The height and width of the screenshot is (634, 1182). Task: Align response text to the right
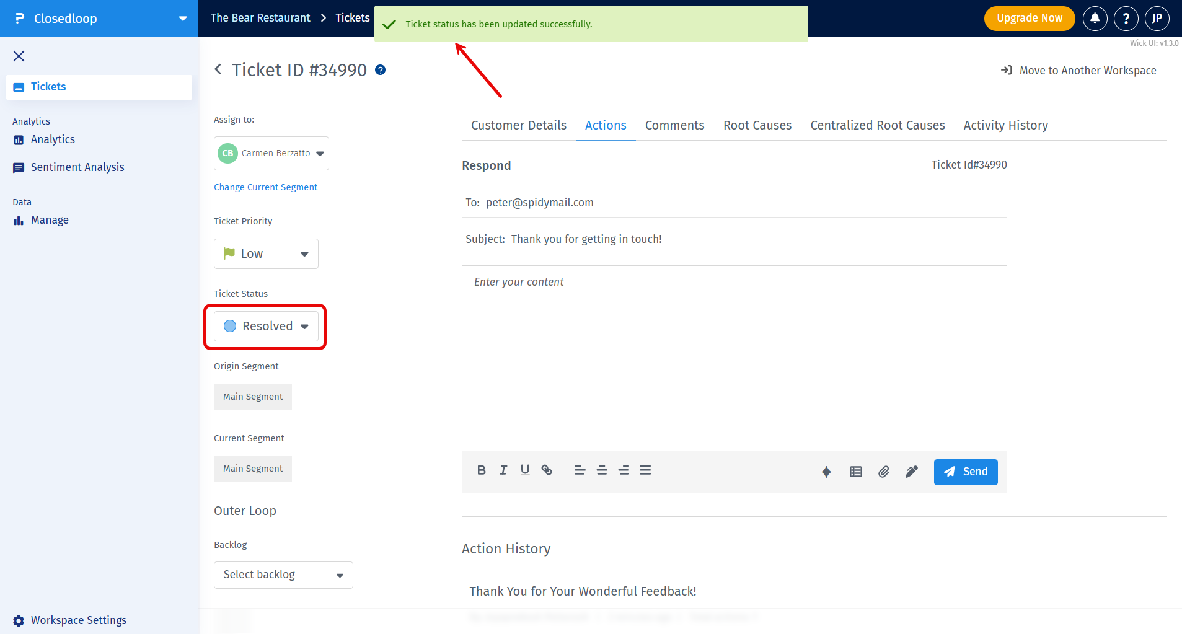click(624, 470)
